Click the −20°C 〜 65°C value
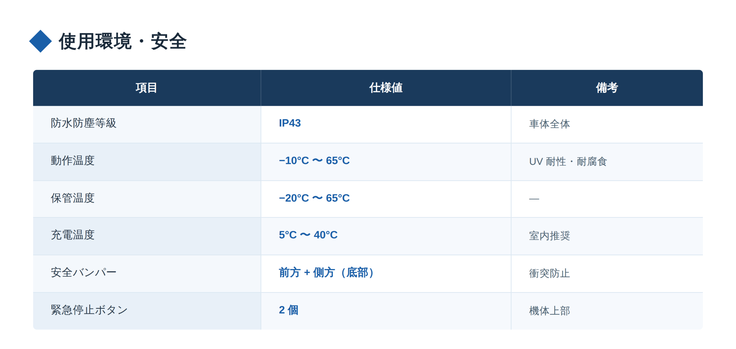 pos(314,198)
